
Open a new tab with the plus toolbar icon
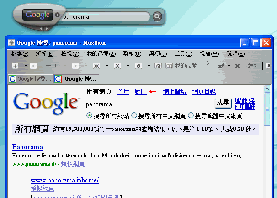tap(15, 66)
